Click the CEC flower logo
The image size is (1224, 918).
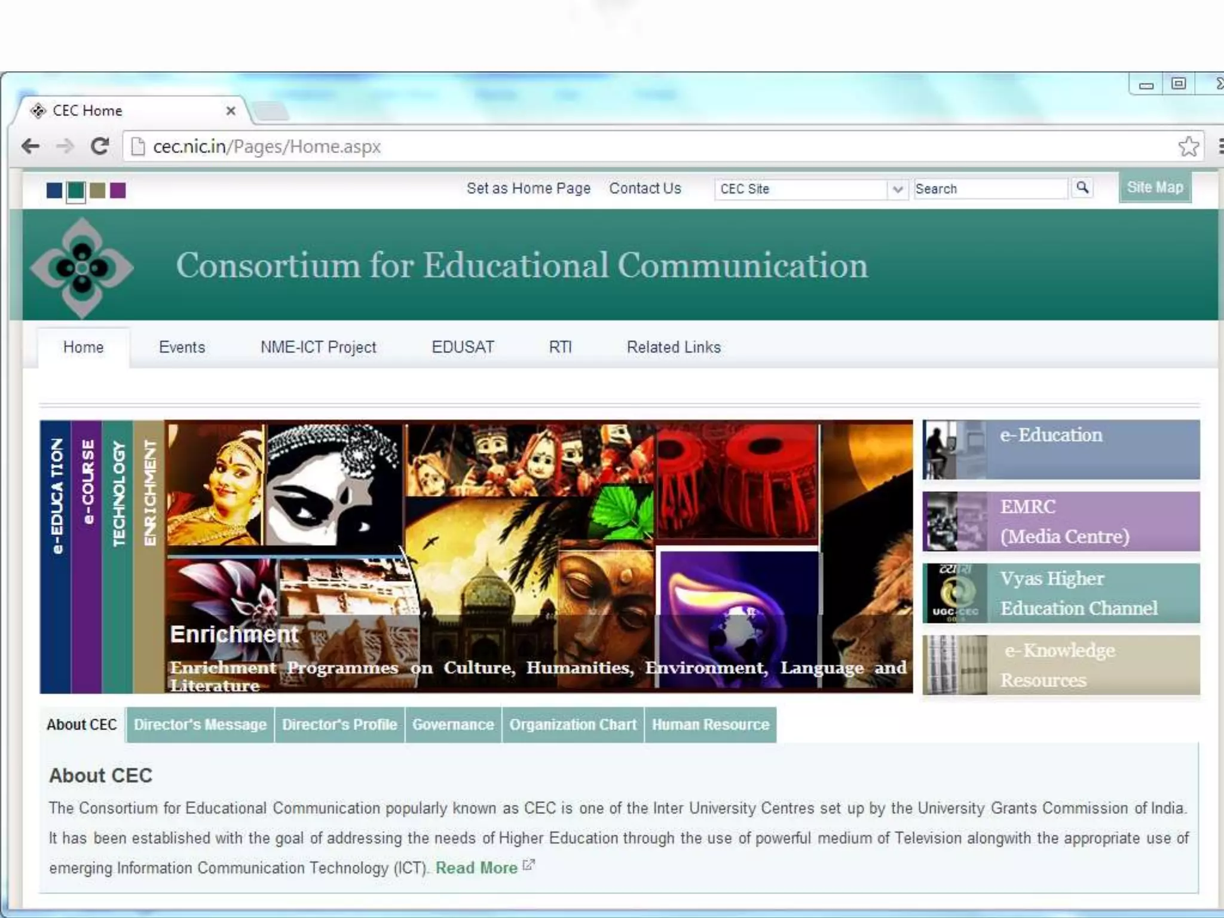click(82, 267)
